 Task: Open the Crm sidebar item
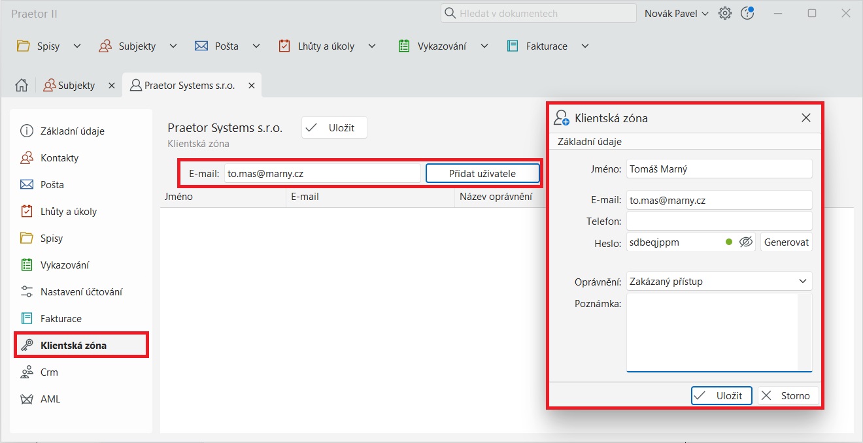[49, 372]
